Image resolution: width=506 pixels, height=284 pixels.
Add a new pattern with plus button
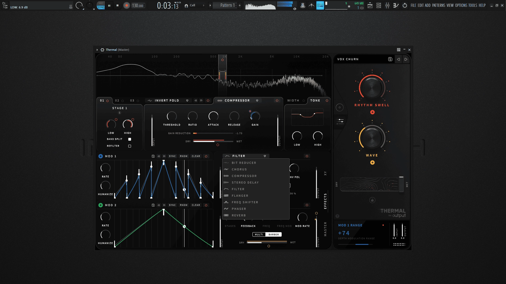coord(240,5)
